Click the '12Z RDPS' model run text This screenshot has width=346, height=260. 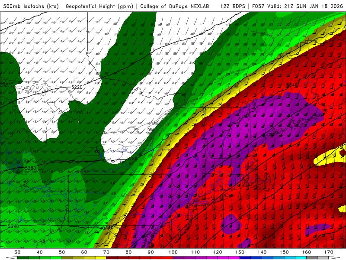[233, 6]
